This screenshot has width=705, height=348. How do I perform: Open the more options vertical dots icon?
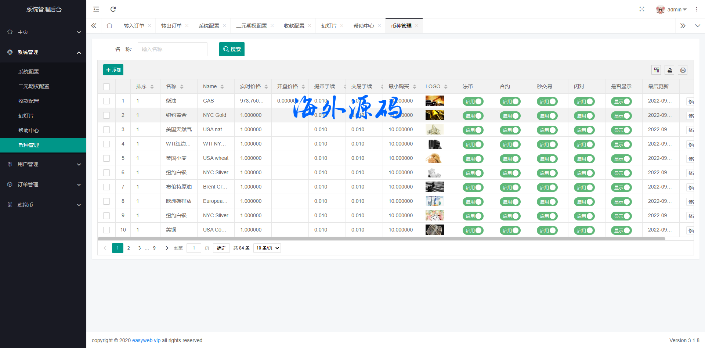point(697,9)
